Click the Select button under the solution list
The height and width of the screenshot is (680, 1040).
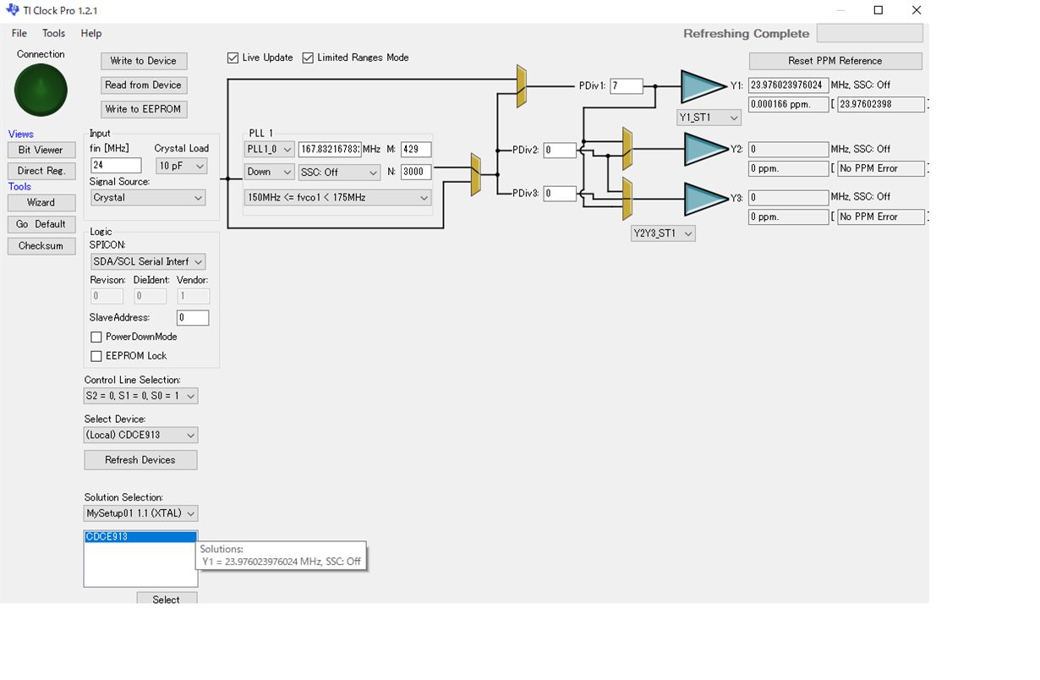click(167, 599)
